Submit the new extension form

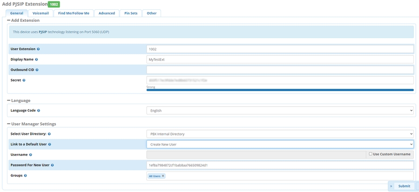click(x=404, y=186)
